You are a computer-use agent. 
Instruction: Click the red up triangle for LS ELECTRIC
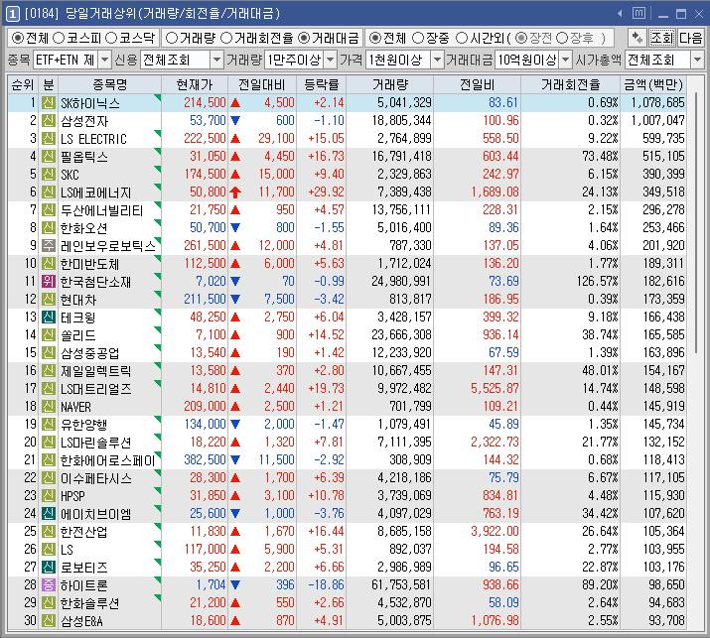235,139
